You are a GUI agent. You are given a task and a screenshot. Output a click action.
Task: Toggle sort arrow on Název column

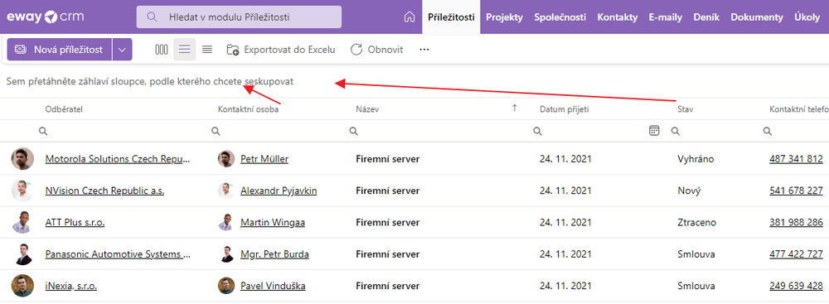point(515,109)
